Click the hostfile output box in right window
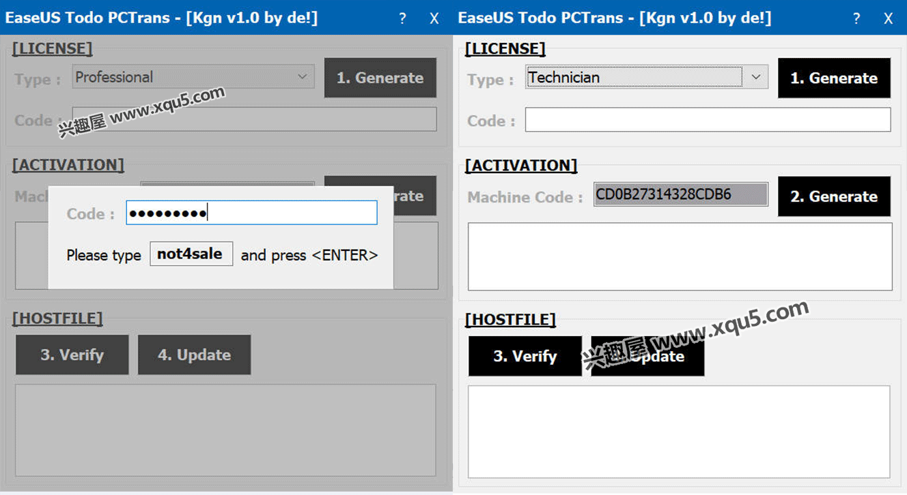Image resolution: width=907 pixels, height=495 pixels. pos(679,432)
